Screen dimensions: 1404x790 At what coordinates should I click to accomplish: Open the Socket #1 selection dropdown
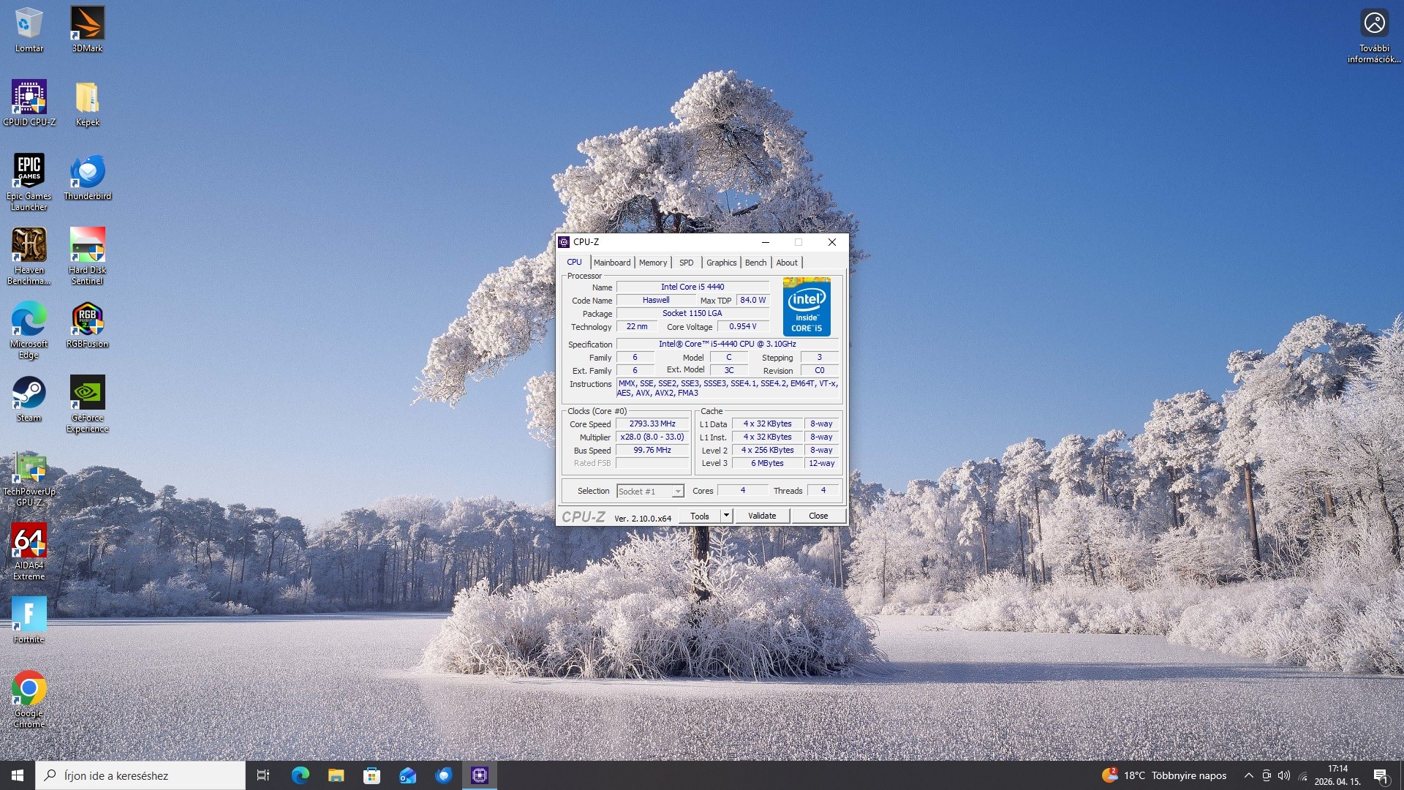tap(650, 492)
